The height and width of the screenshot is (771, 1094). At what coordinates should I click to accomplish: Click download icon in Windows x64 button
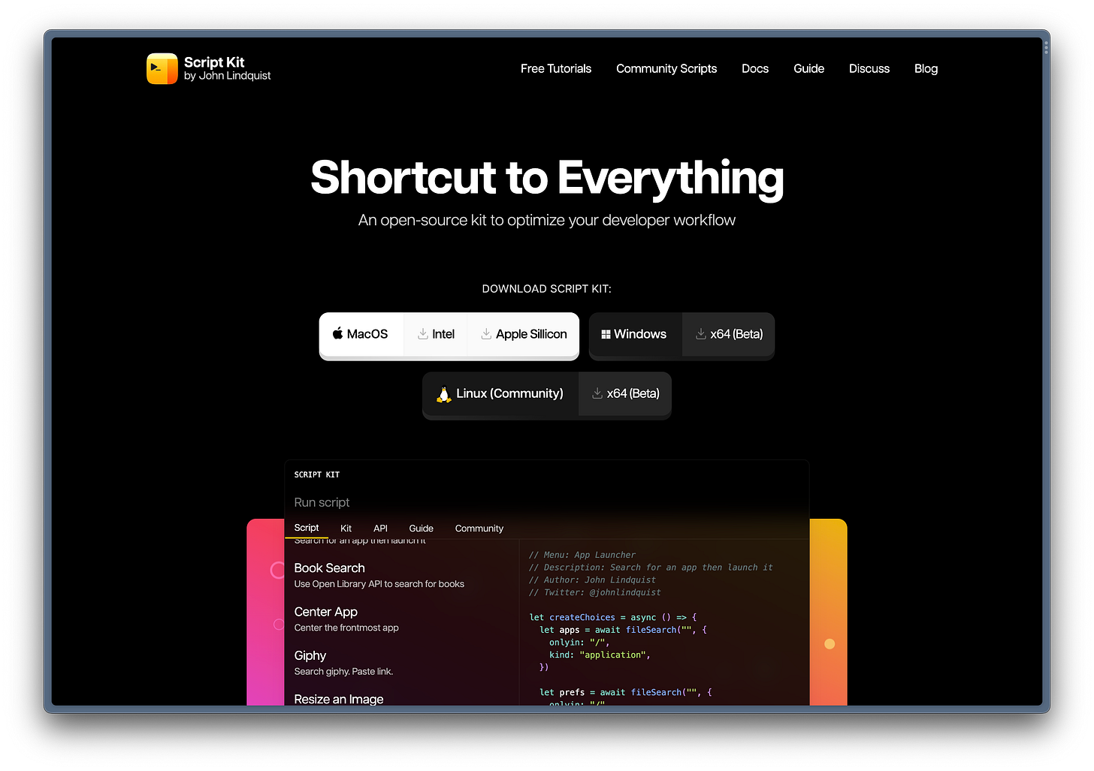tap(701, 333)
